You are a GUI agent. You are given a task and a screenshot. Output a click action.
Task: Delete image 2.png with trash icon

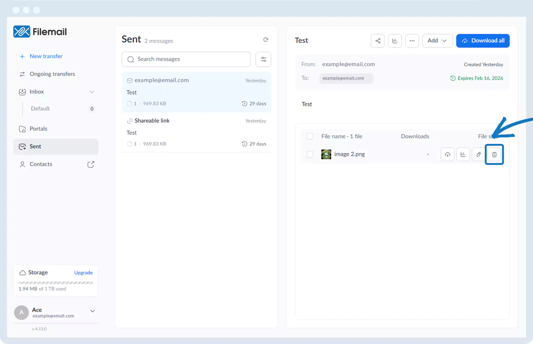coord(494,155)
